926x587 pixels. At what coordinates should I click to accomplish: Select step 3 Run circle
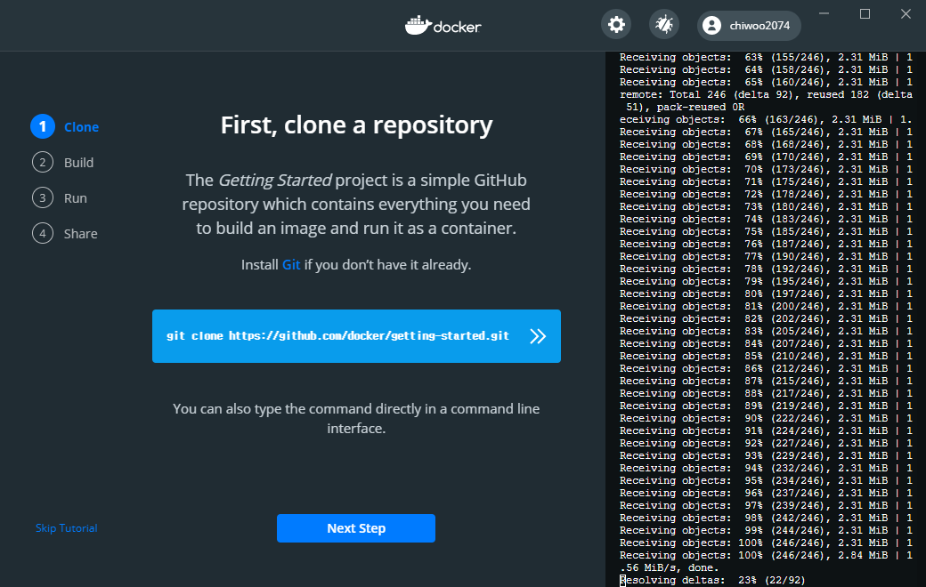[x=43, y=197]
